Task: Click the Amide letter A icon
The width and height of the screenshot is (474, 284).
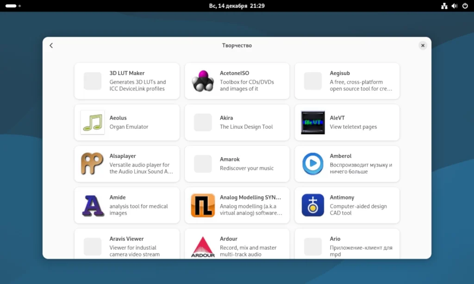Action: coord(93,205)
